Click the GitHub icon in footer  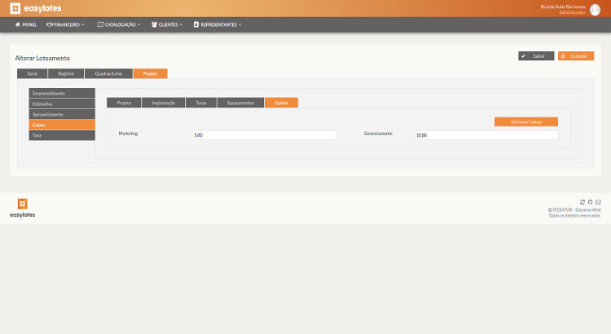(590, 202)
